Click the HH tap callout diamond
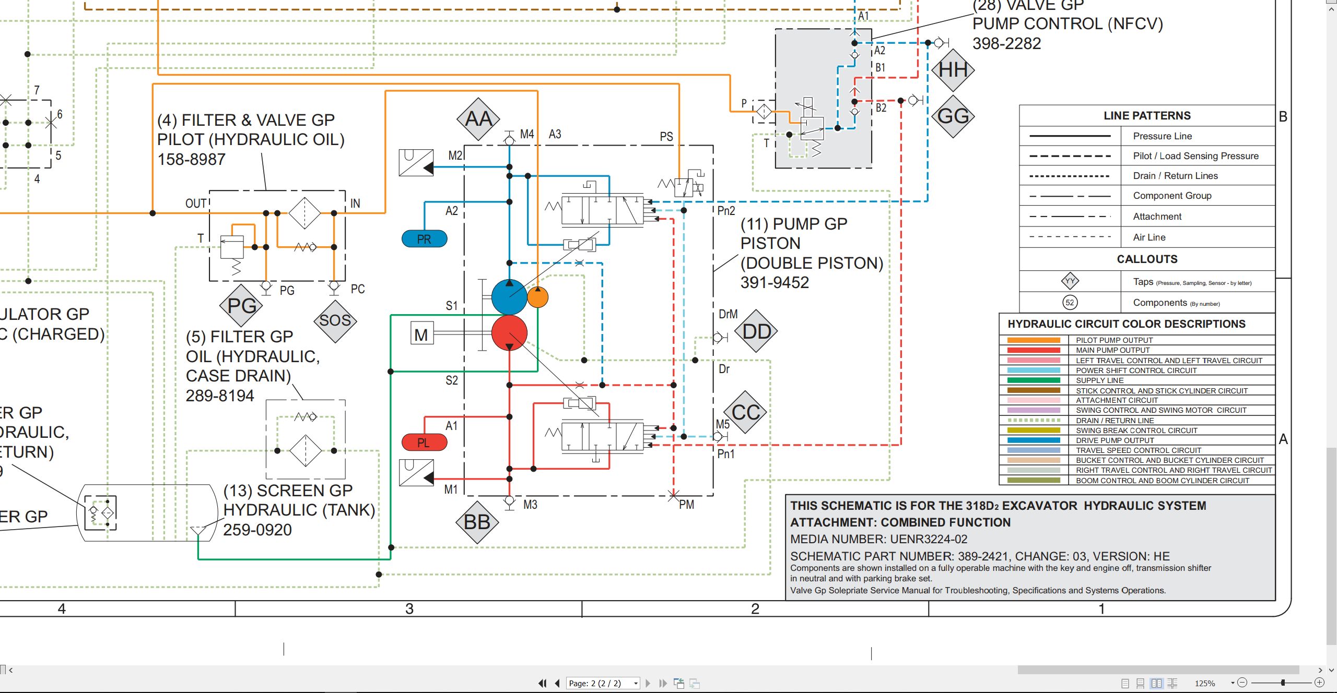The width and height of the screenshot is (1337, 693). pyautogui.click(x=953, y=70)
